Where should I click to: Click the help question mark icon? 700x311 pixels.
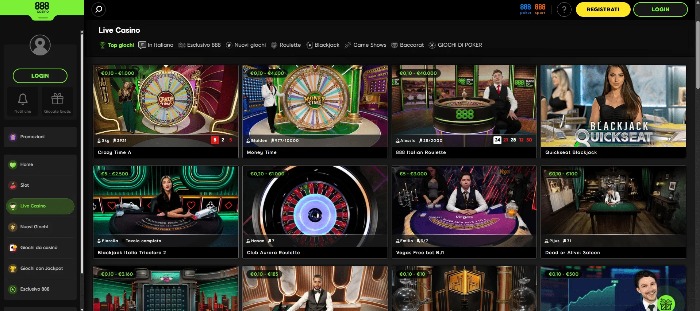pos(564,9)
